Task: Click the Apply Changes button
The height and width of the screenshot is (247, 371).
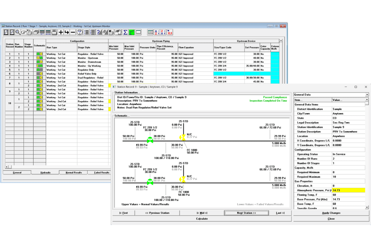Action: click(x=331, y=213)
